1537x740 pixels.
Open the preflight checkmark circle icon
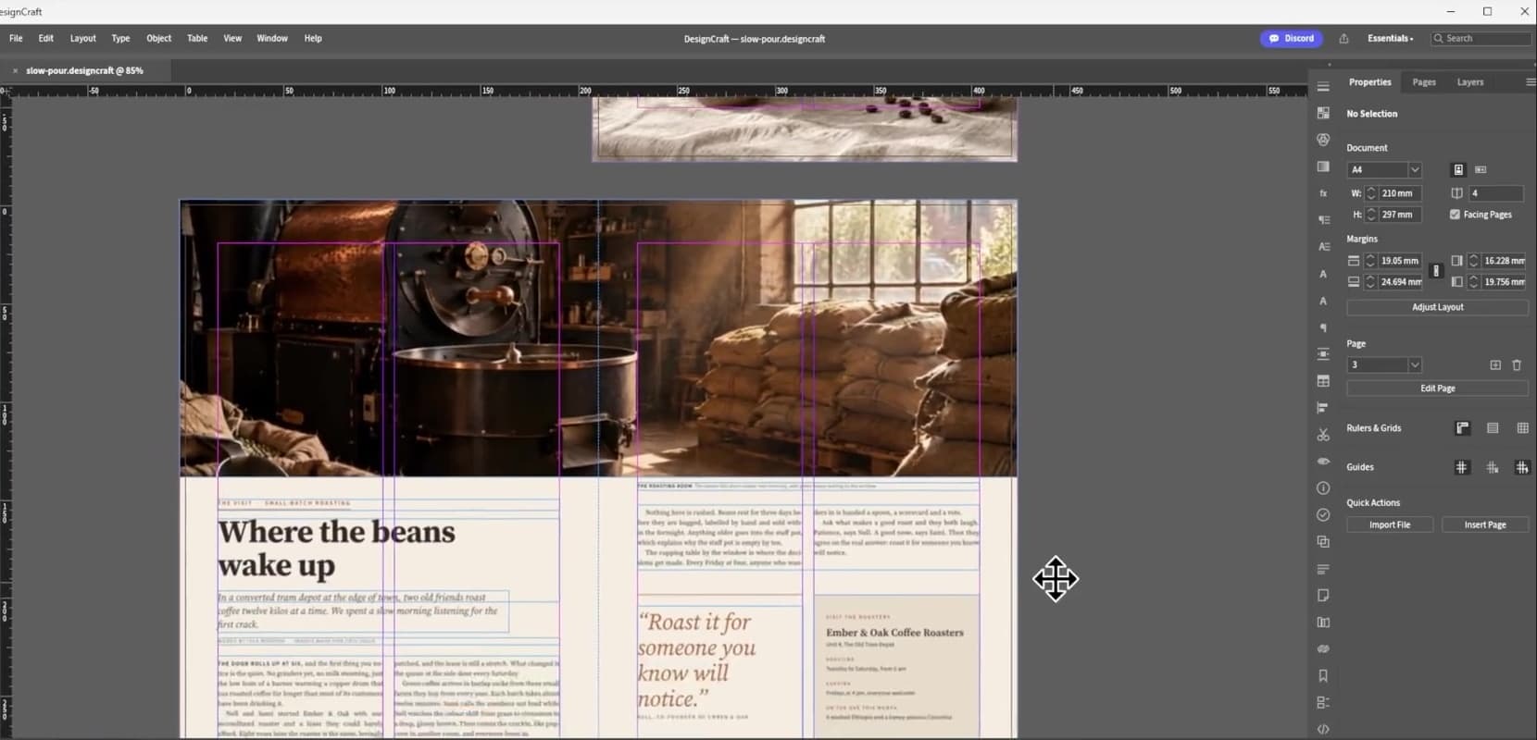tap(1323, 515)
